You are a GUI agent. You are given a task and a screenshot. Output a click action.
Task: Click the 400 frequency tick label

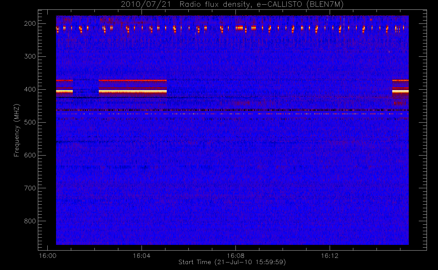tap(30, 89)
